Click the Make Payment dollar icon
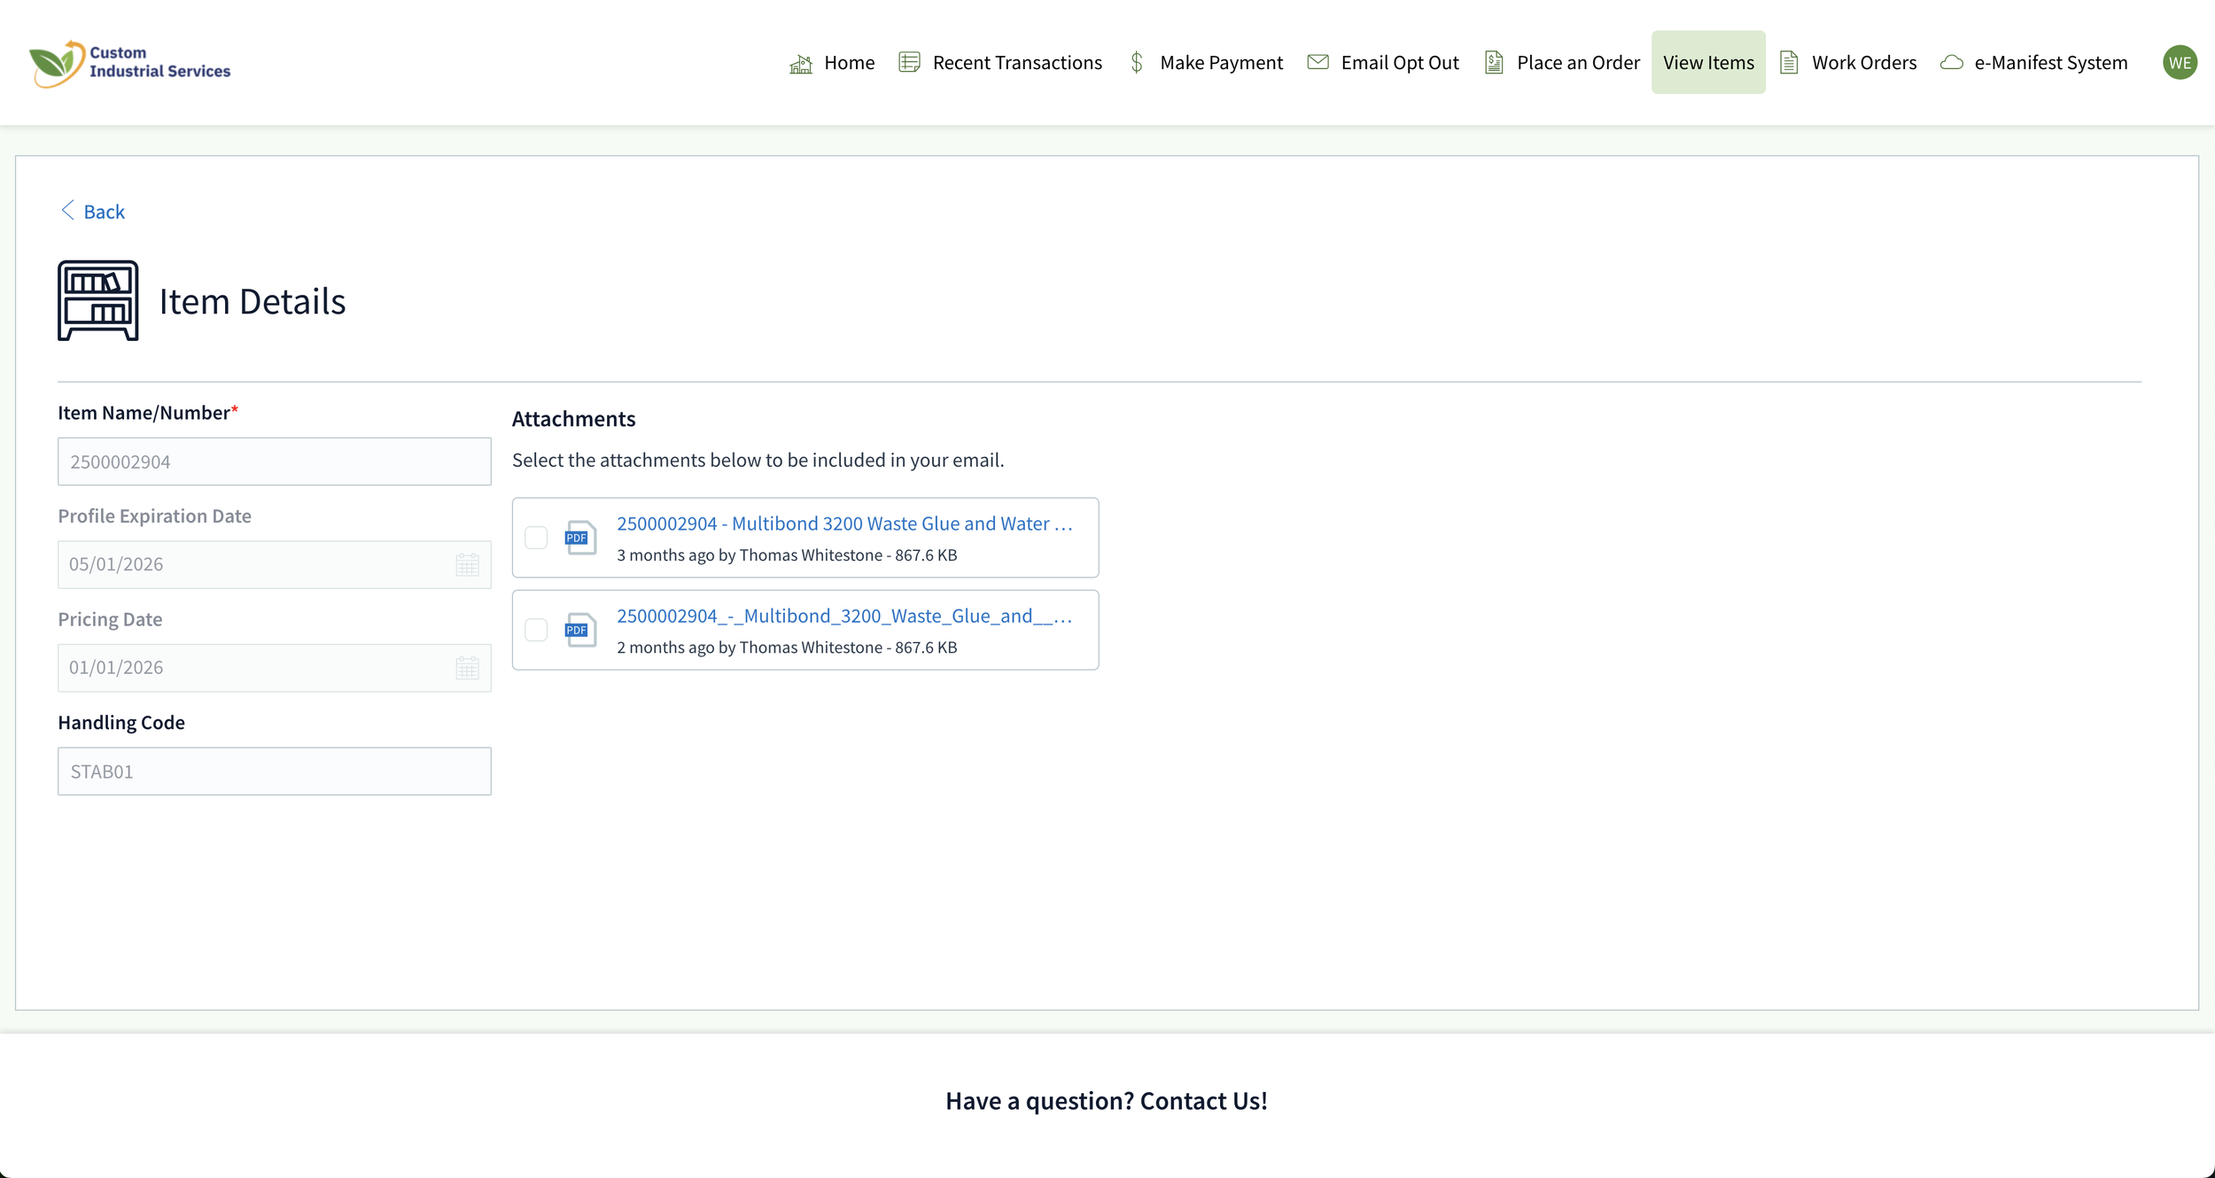This screenshot has height=1178, width=2215. pos(1137,63)
